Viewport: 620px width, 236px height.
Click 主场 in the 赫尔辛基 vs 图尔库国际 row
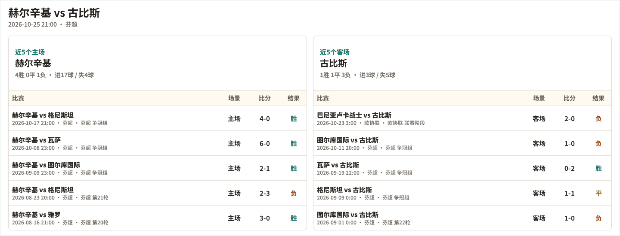pos(234,168)
